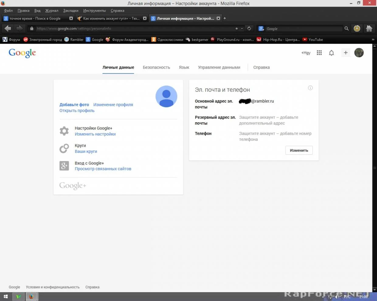Open Справка in account navigation
Viewport: 377px width, 301px height.
tap(261, 67)
